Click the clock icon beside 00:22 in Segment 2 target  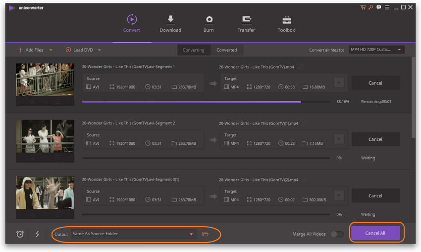pyautogui.click(x=280, y=143)
